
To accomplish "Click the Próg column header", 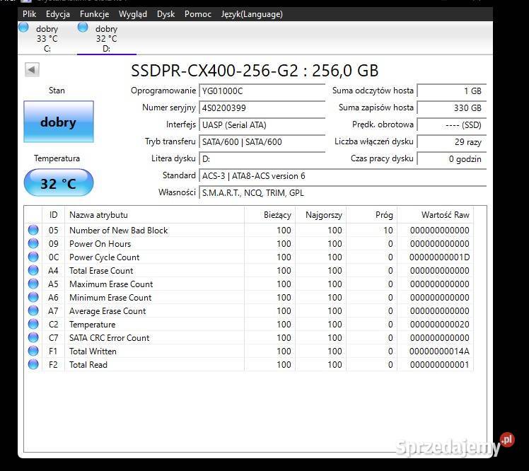I will (371, 215).
